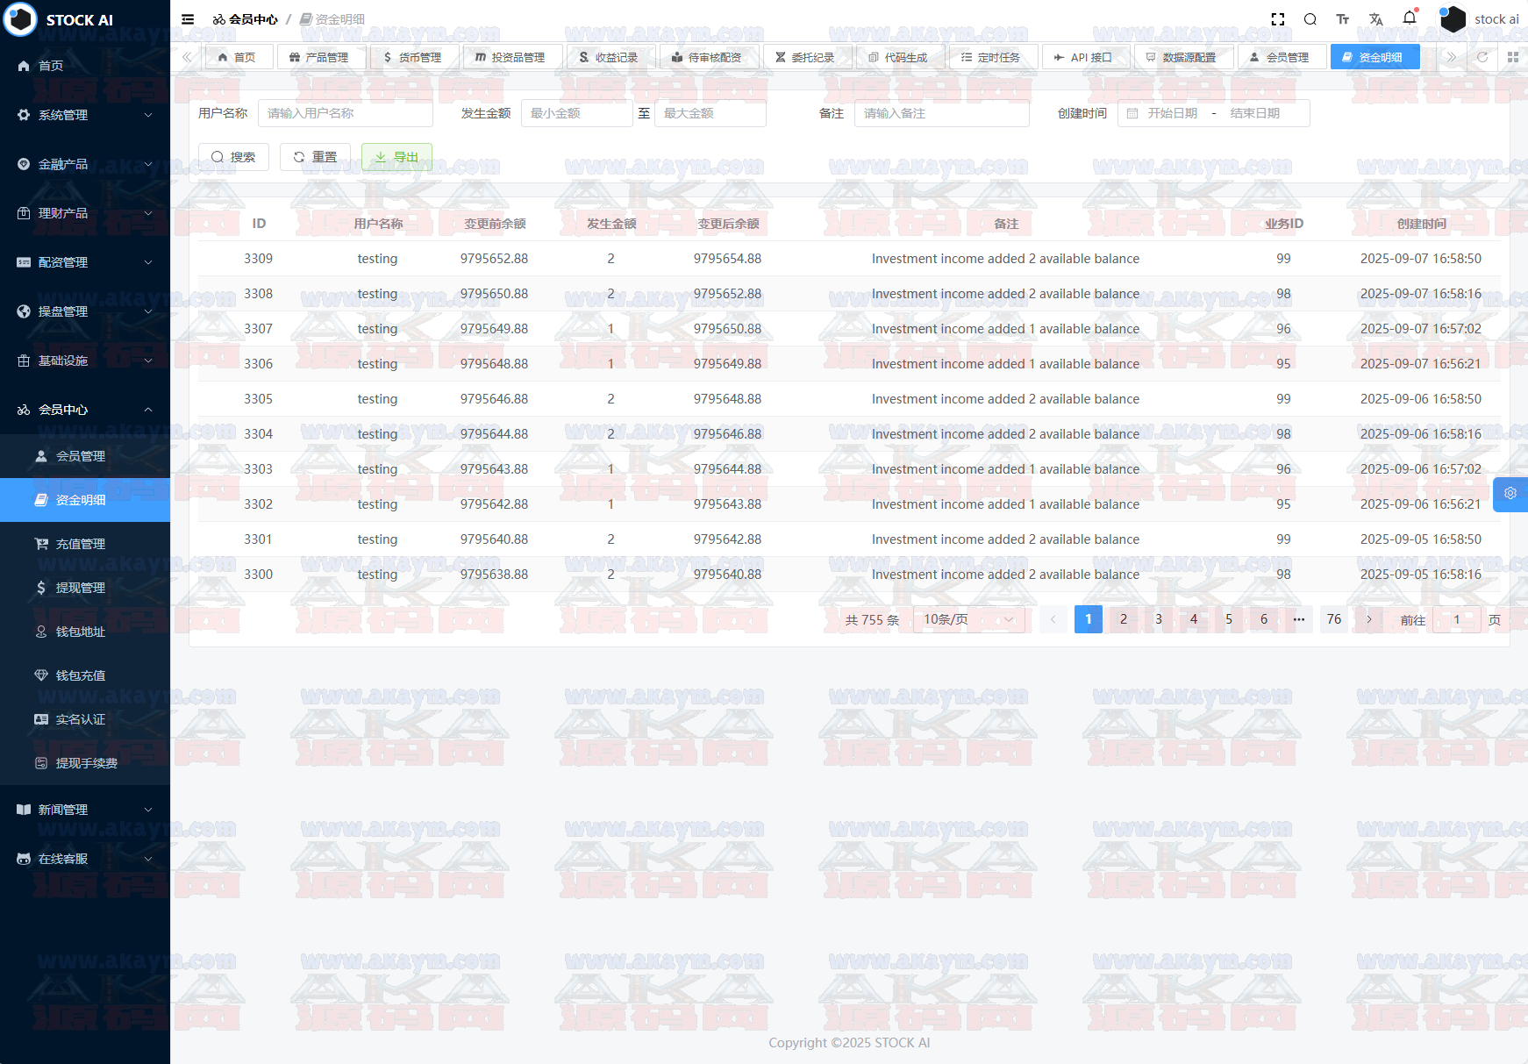Expand the 系统管理 sidebar menu
The width and height of the screenshot is (1528, 1064).
tap(84, 115)
